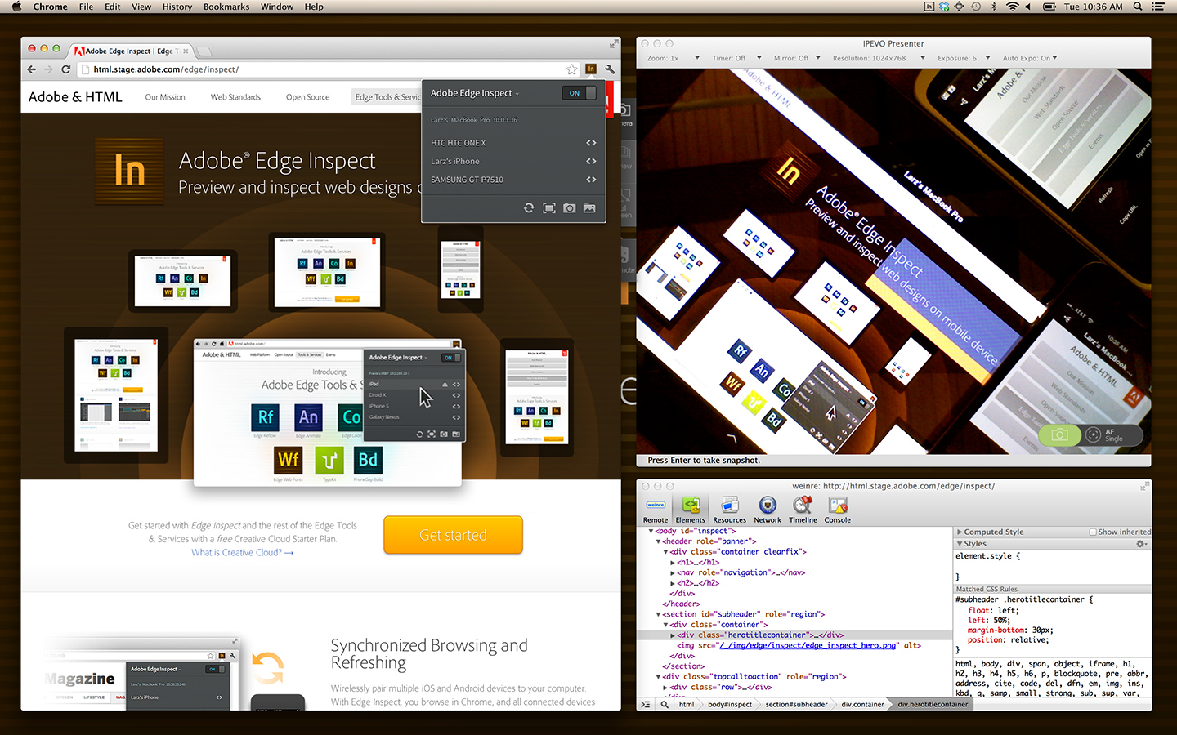Expand the div class="herotitlecontainer" node

coord(673,635)
